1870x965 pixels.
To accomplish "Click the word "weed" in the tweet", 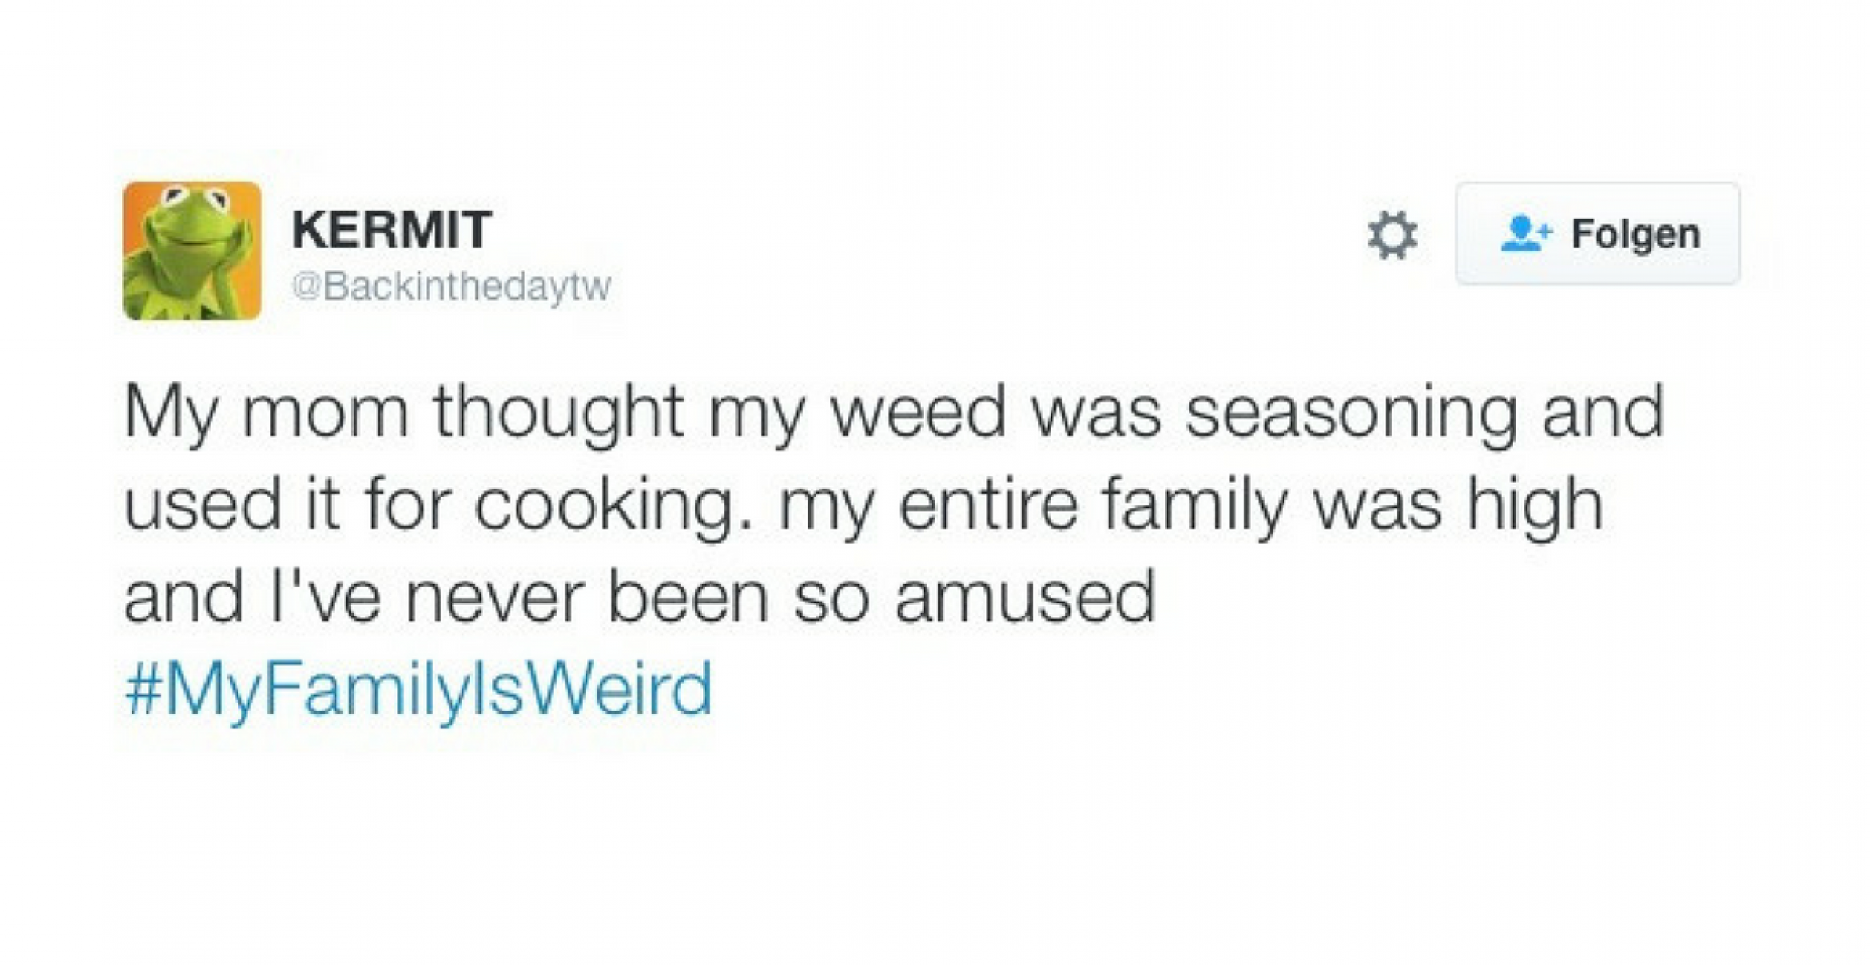I will tap(917, 412).
